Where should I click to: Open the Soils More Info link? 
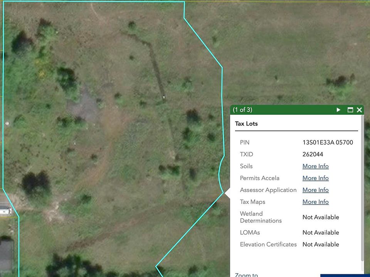pos(315,166)
